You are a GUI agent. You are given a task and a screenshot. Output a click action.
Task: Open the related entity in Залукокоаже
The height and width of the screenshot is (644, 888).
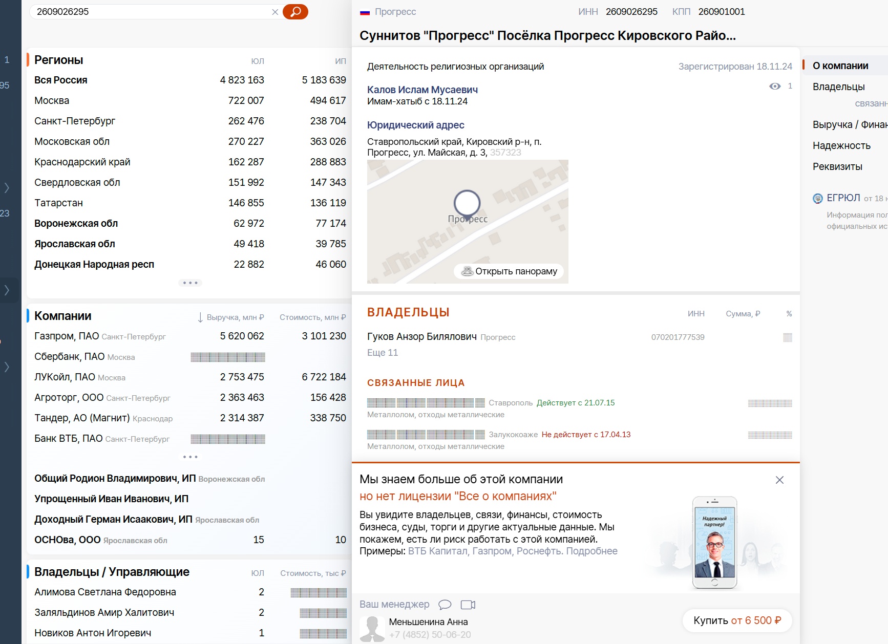426,435
